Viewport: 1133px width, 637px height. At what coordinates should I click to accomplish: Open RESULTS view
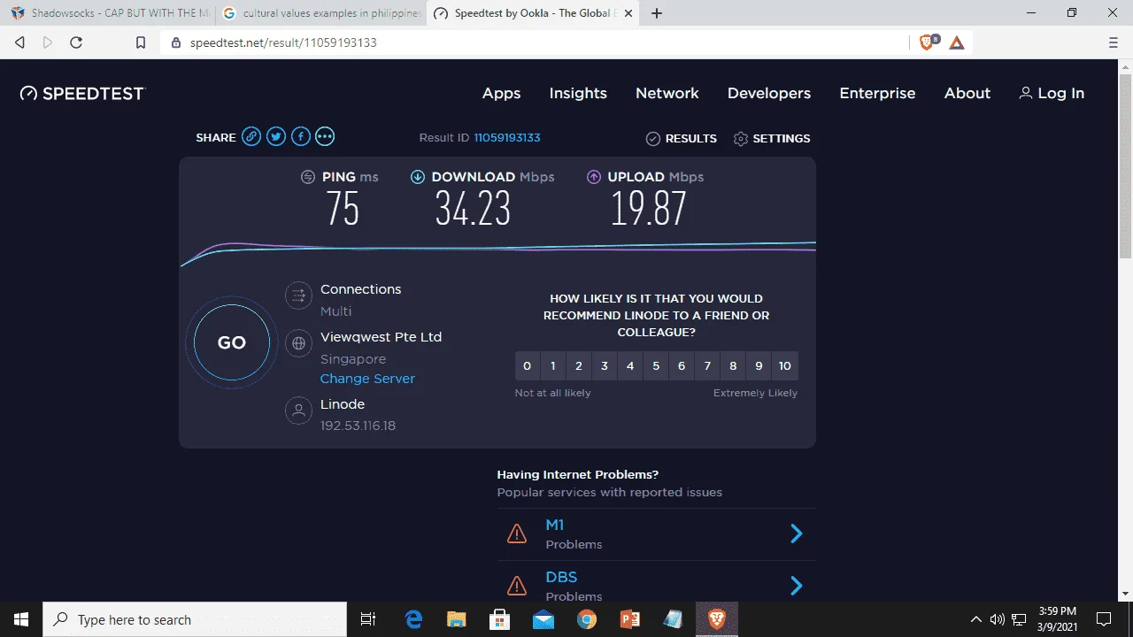(682, 138)
